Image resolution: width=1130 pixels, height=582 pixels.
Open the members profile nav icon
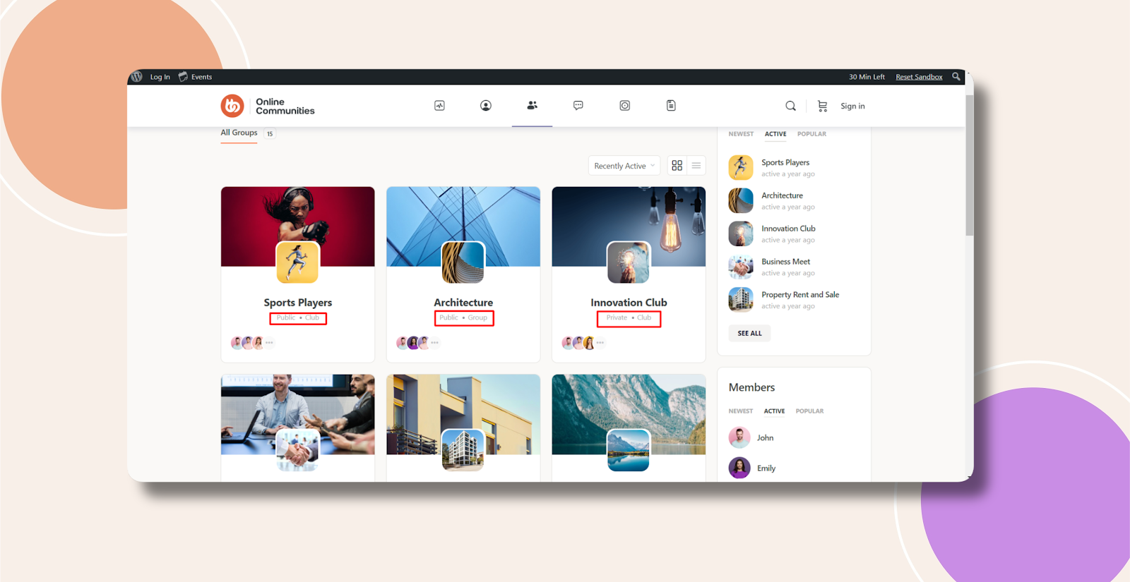click(486, 106)
